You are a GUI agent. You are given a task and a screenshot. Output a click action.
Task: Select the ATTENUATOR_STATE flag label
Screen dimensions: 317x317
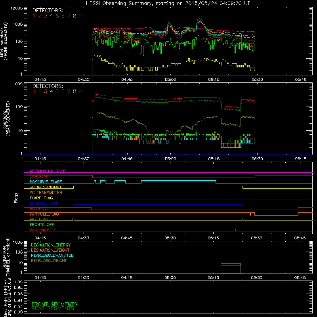click(48, 171)
